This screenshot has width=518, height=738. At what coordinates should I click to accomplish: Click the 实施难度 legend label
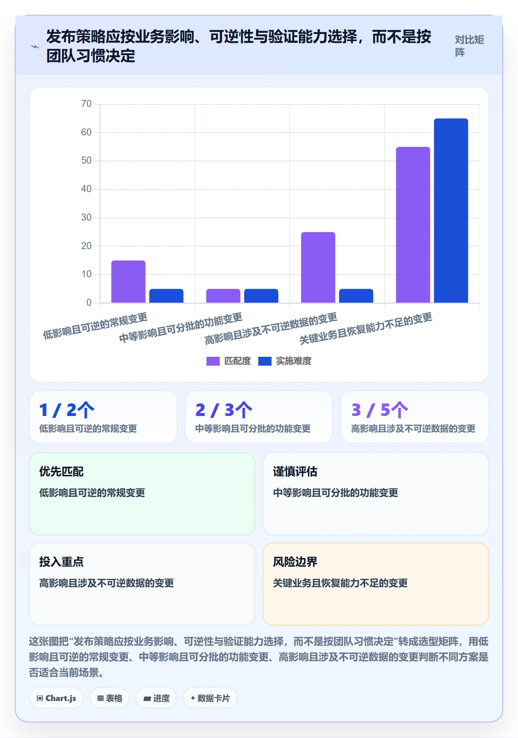[293, 361]
